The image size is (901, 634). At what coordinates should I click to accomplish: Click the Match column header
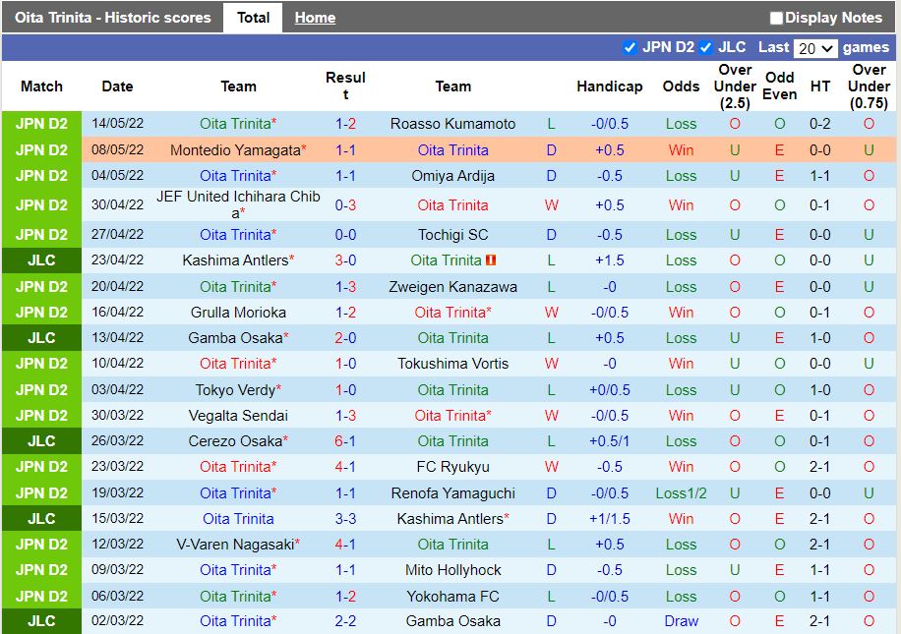pyautogui.click(x=41, y=86)
